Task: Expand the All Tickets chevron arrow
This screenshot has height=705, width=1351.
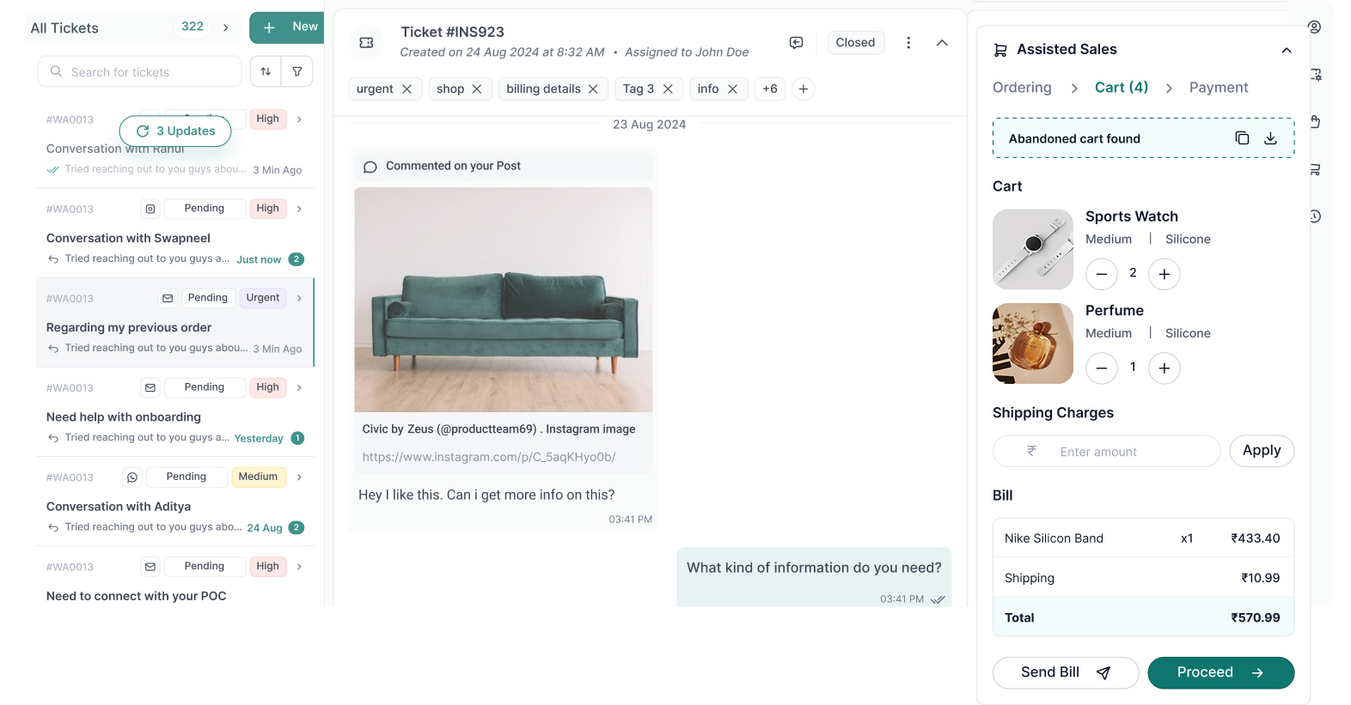Action: pyautogui.click(x=226, y=27)
